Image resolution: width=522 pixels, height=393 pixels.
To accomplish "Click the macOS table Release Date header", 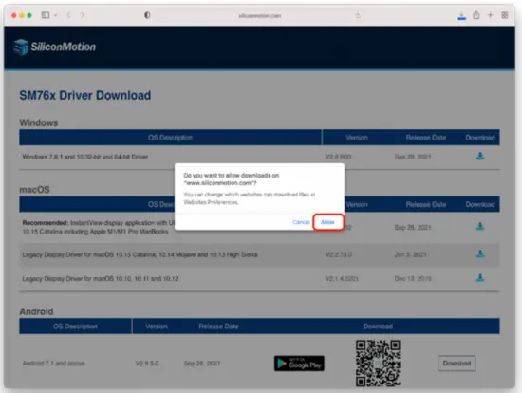I will [426, 204].
